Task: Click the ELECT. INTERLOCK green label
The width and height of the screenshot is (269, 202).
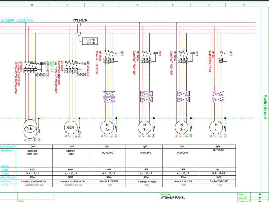Action: [52, 63]
